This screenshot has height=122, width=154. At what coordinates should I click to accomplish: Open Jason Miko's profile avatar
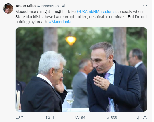coord(8,8)
